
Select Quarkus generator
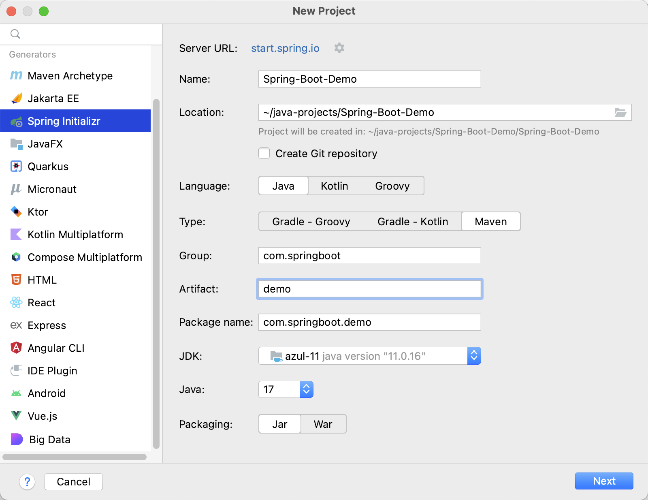click(x=75, y=167)
